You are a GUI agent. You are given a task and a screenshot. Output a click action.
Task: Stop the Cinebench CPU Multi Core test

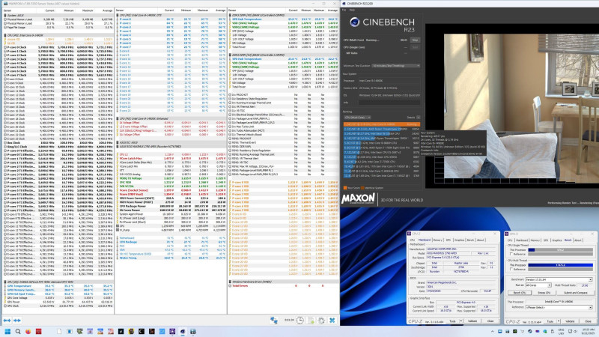[415, 40]
